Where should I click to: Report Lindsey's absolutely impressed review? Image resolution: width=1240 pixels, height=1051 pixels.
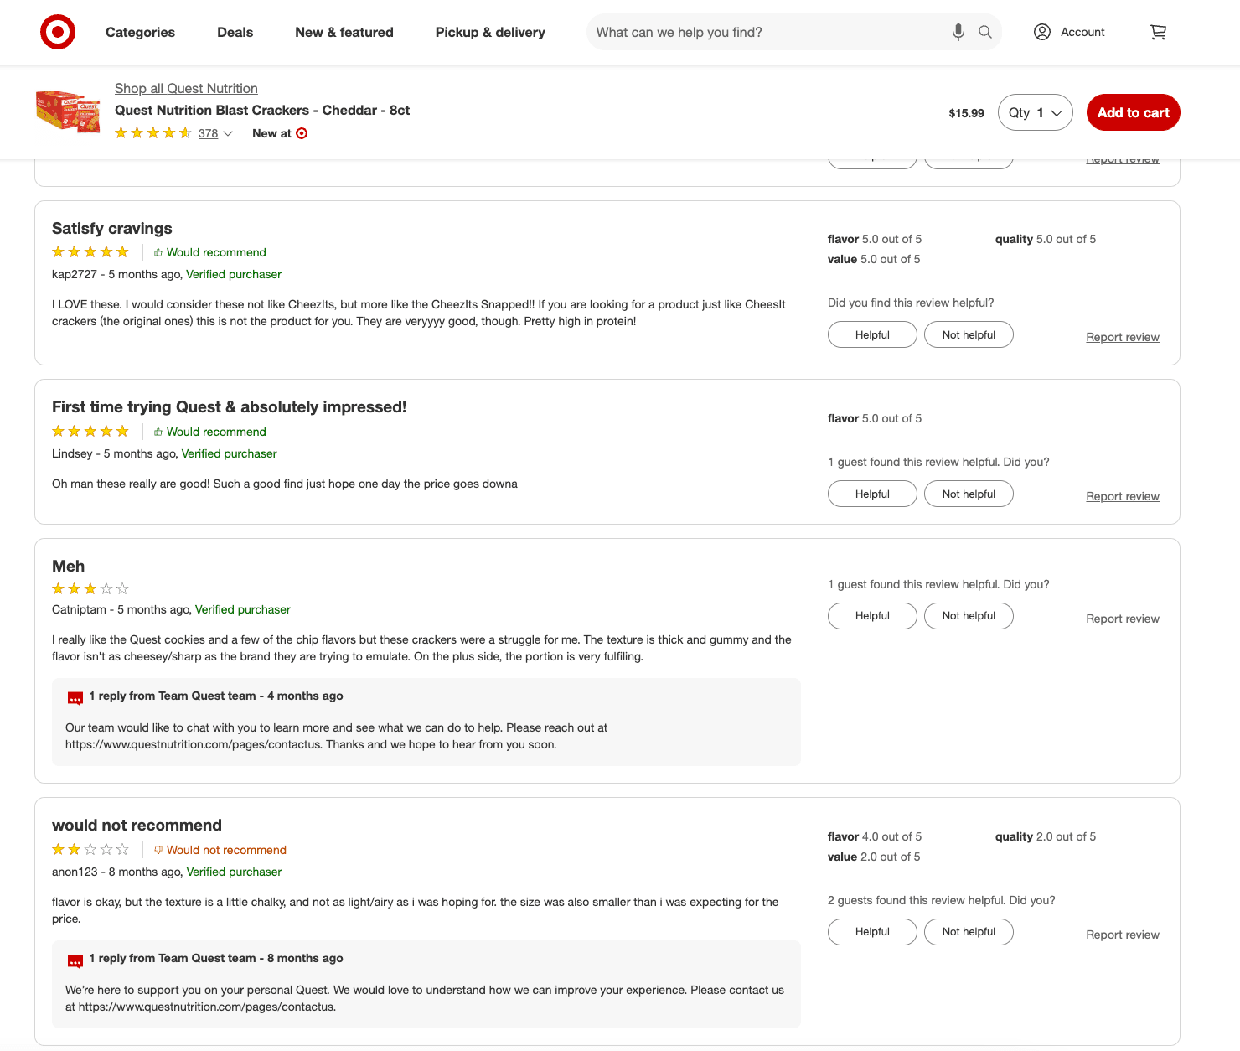pyautogui.click(x=1123, y=496)
